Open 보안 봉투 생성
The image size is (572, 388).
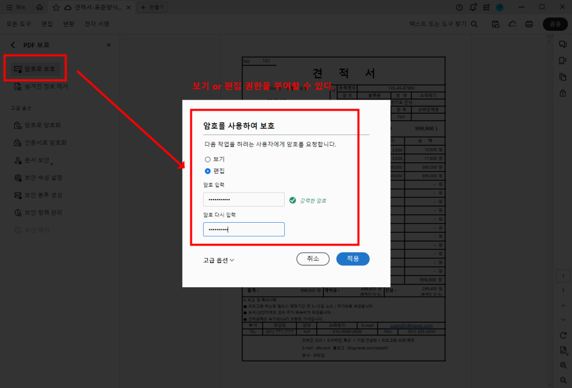point(38,195)
